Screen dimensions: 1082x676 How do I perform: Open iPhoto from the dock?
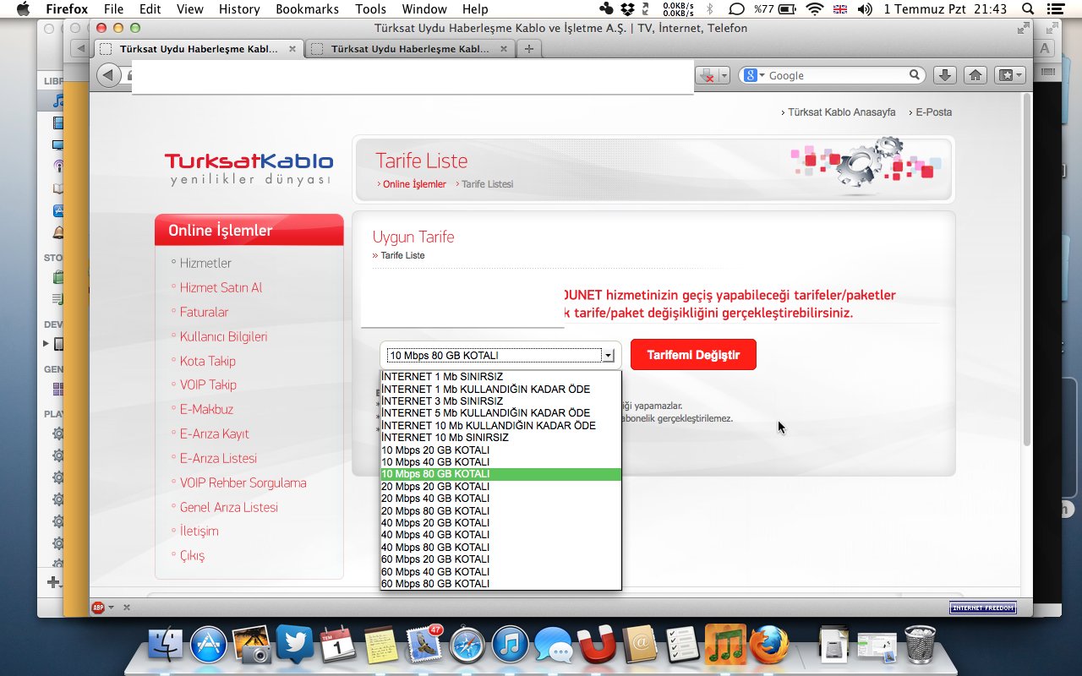[251, 645]
